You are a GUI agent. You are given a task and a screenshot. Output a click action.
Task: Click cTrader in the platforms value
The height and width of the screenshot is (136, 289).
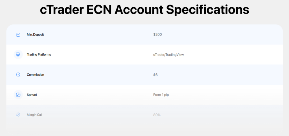[159, 55]
